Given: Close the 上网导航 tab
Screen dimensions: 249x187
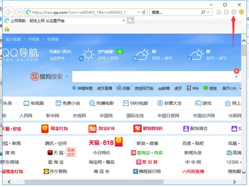Looking at the screenshot, I should coord(124,21).
